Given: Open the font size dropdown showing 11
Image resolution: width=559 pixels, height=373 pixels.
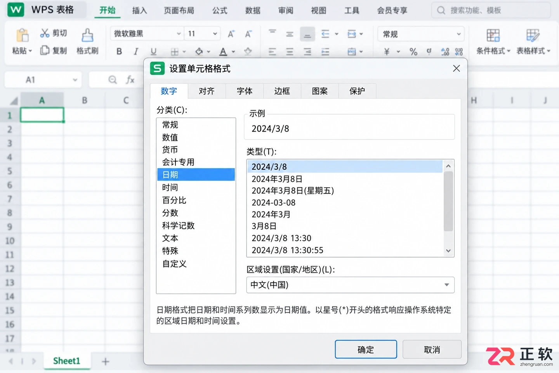Looking at the screenshot, I should coord(203,34).
